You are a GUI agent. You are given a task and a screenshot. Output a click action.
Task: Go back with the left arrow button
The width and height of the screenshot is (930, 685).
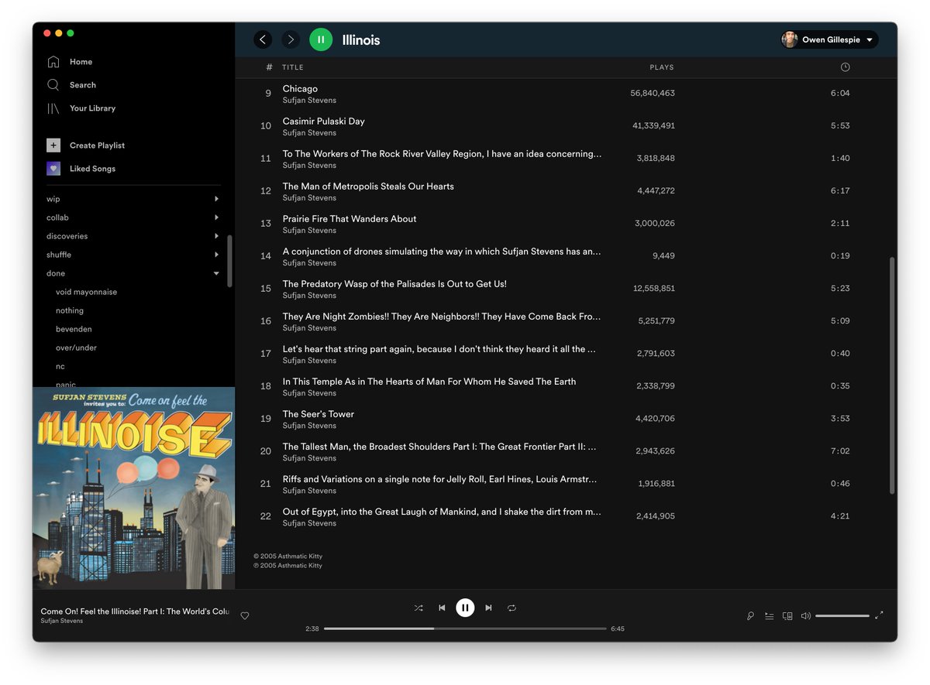point(263,39)
